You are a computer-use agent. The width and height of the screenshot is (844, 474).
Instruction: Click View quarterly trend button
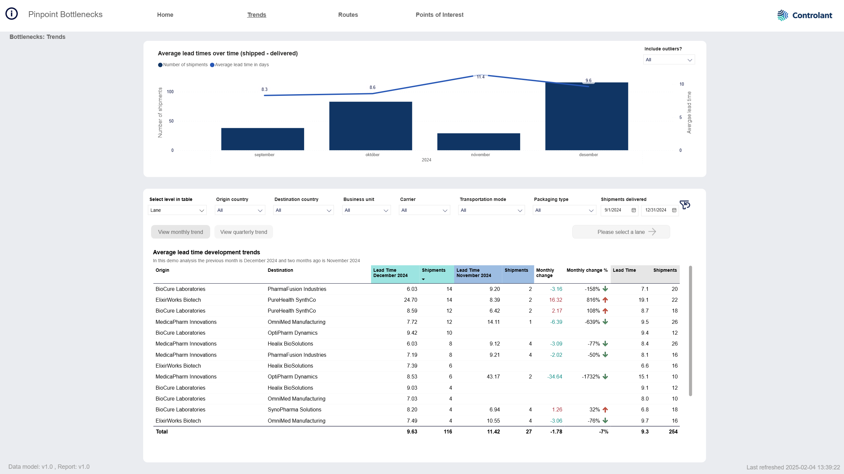243,232
